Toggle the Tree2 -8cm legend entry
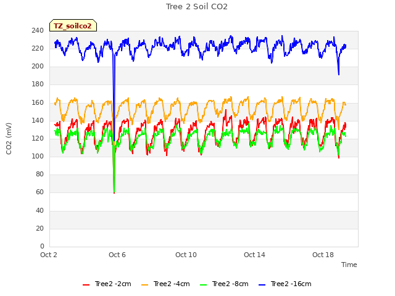The image size is (395, 296). 224,284
